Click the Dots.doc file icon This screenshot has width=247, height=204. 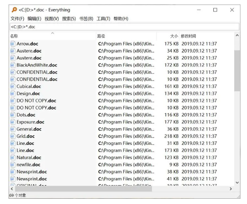(x=13, y=115)
